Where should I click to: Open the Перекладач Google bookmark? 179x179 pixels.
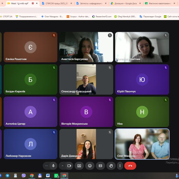tap(150, 17)
